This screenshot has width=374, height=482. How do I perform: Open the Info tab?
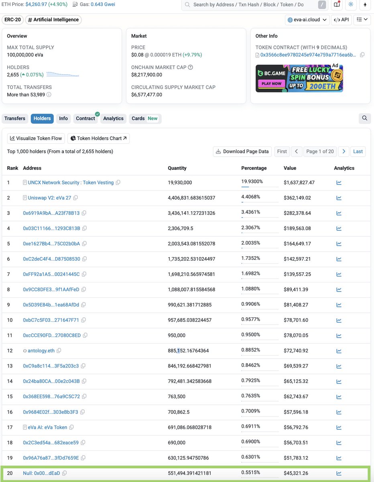[63, 118]
